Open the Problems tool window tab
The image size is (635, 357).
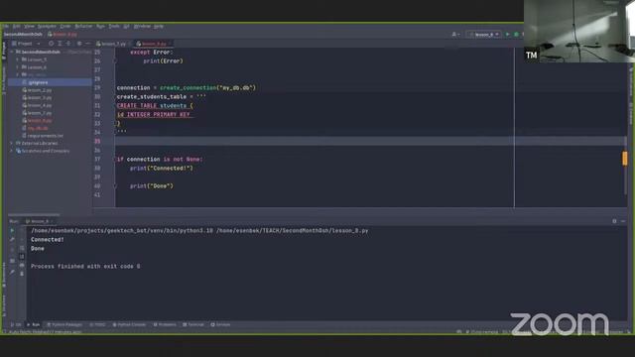click(x=165, y=324)
